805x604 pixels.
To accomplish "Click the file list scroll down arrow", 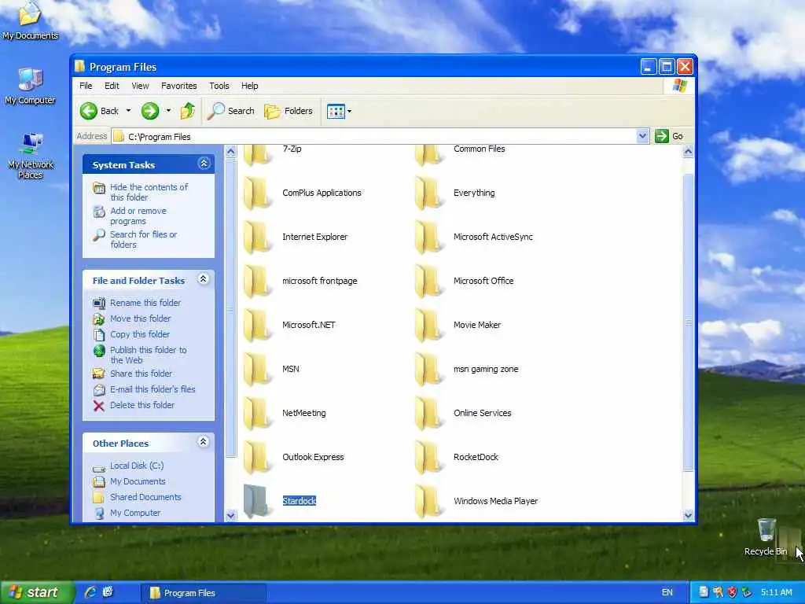I will click(x=689, y=515).
